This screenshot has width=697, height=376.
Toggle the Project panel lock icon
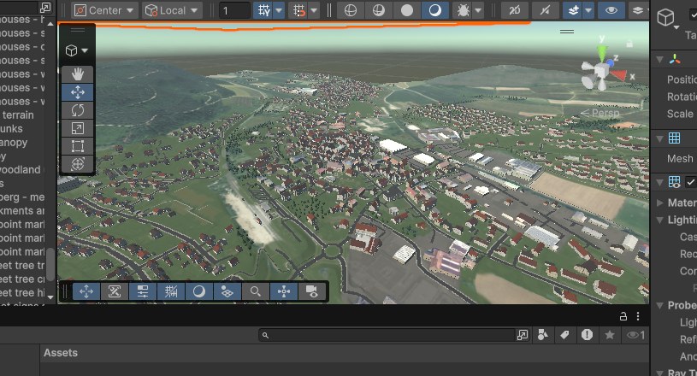pos(623,316)
